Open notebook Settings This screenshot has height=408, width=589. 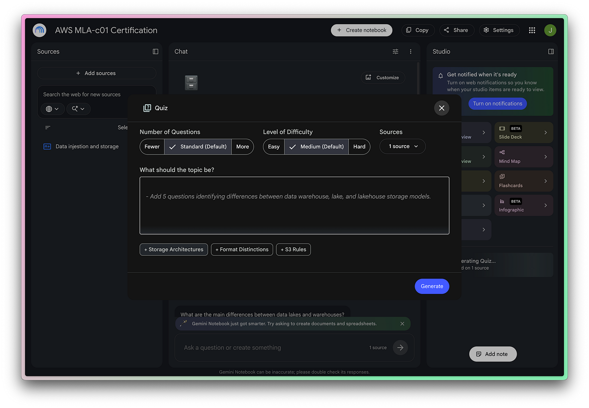coord(499,30)
